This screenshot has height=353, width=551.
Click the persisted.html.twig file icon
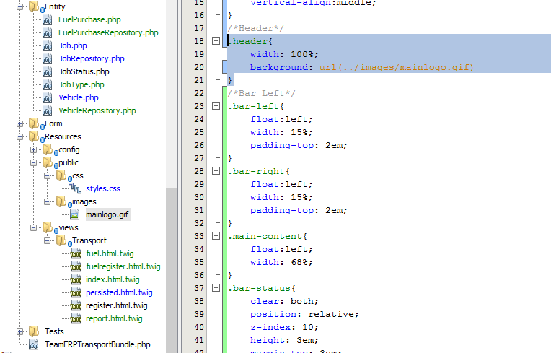(x=76, y=292)
